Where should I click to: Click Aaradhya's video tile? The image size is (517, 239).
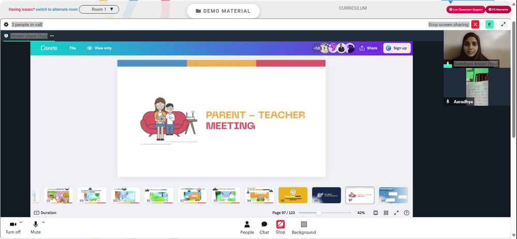coord(477,87)
